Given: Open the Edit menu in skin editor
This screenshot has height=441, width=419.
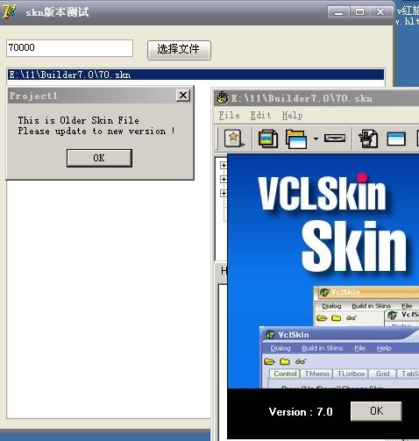Looking at the screenshot, I should tap(260, 116).
